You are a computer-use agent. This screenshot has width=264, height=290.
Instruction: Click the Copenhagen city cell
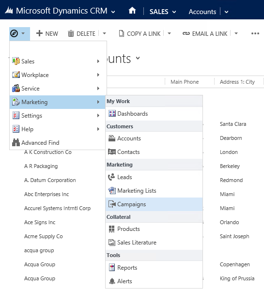pyautogui.click(x=235, y=264)
